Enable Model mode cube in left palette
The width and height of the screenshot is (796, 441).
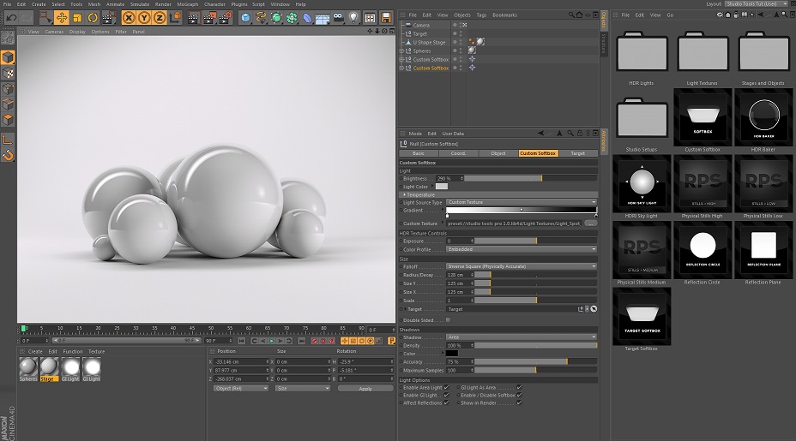(x=8, y=57)
